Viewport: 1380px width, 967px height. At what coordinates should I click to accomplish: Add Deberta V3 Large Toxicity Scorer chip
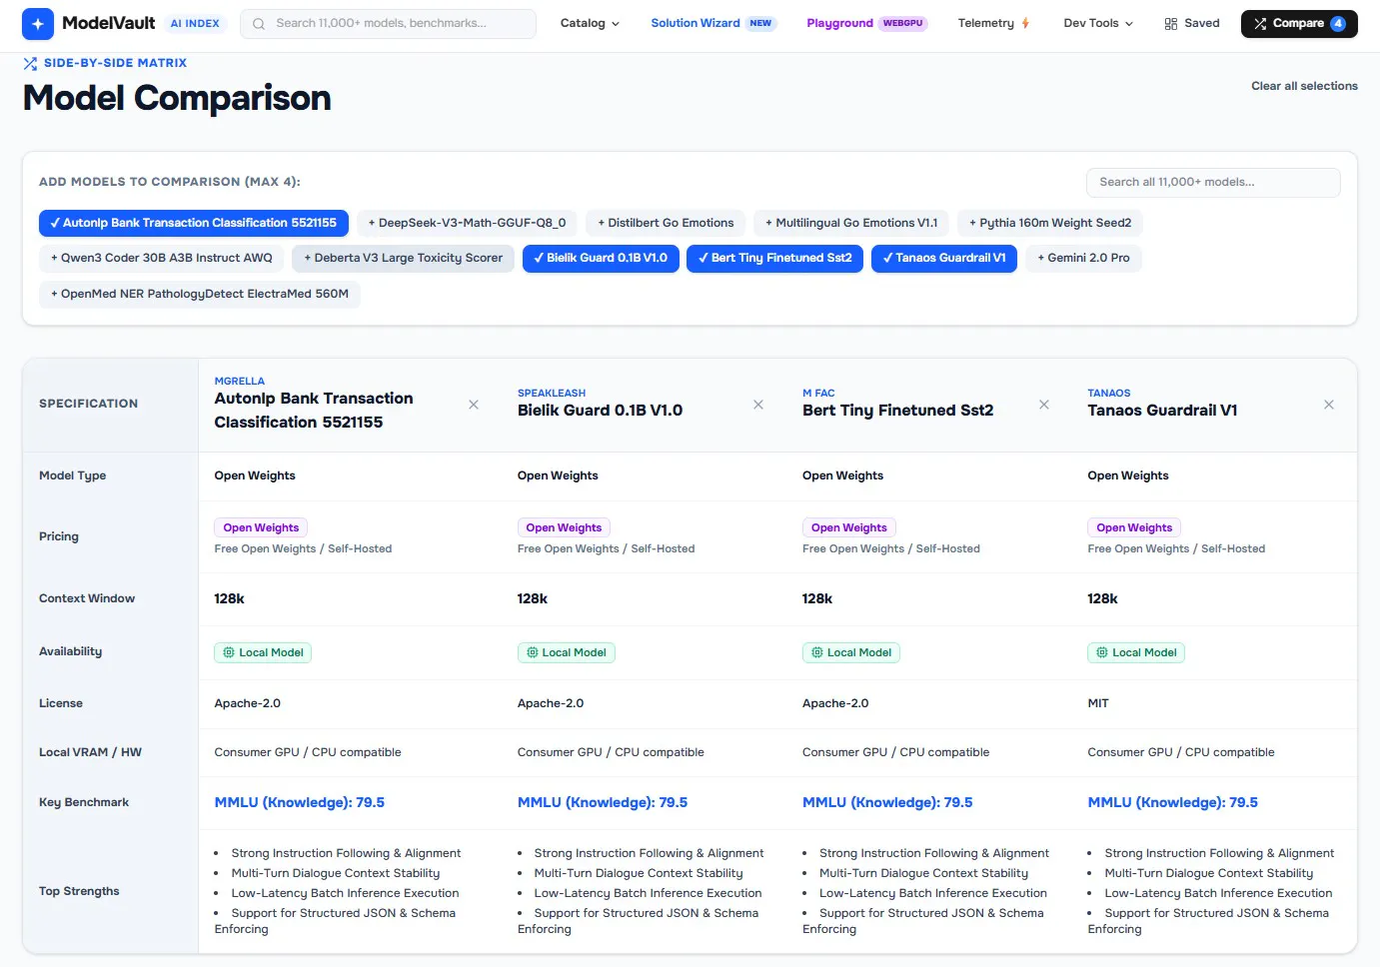click(x=404, y=258)
